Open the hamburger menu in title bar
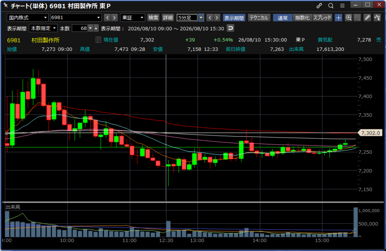Image resolution: width=386 pixels, height=251 pixels. [x=342, y=6]
